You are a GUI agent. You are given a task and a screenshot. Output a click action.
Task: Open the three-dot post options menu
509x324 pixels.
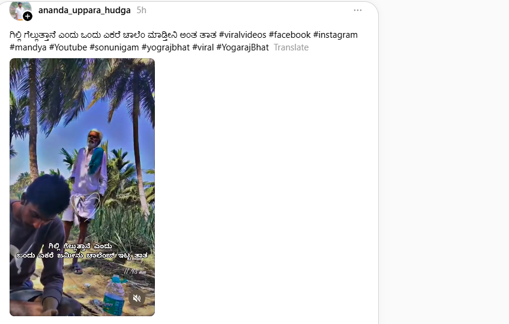(x=357, y=10)
